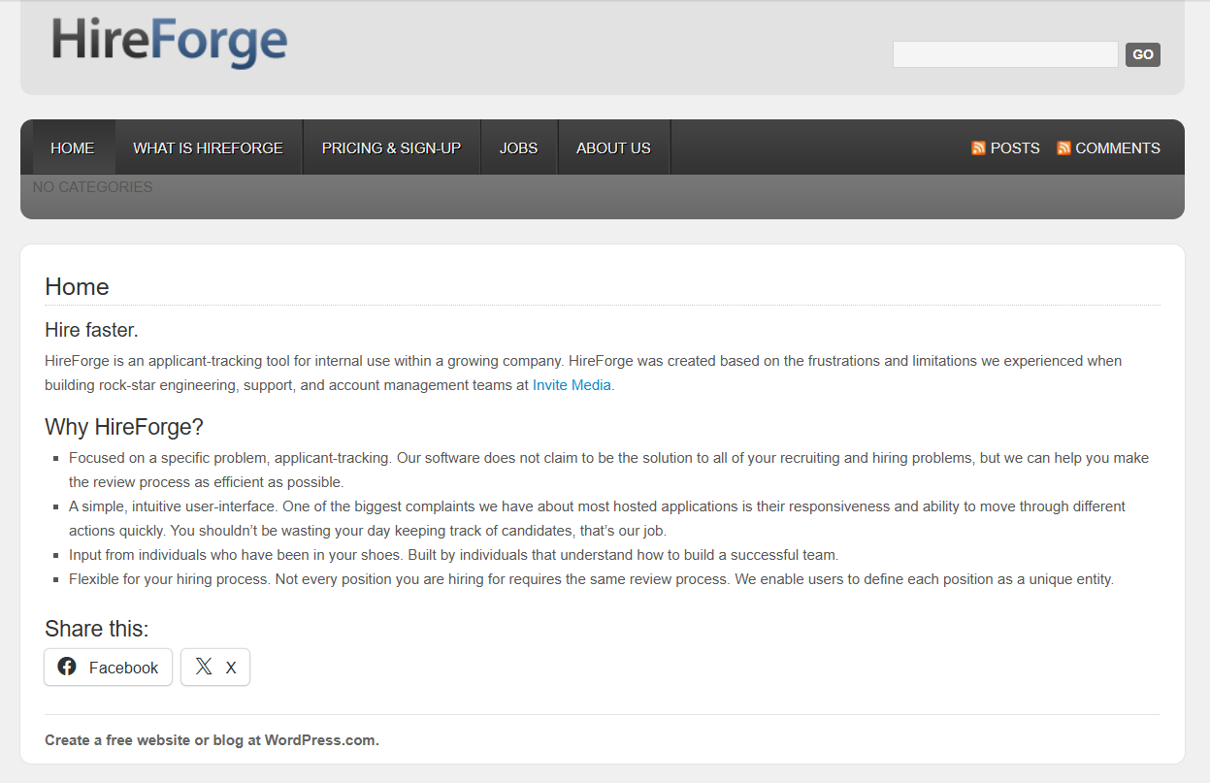Click the Comments RSS feed icon
This screenshot has height=783, width=1210.
coord(1064,148)
